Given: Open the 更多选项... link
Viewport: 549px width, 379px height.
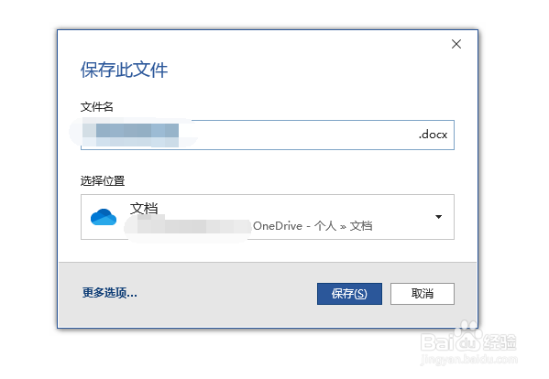Looking at the screenshot, I should coord(110,293).
